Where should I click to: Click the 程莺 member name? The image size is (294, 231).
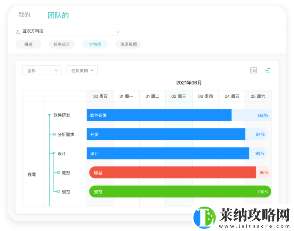tap(32, 175)
